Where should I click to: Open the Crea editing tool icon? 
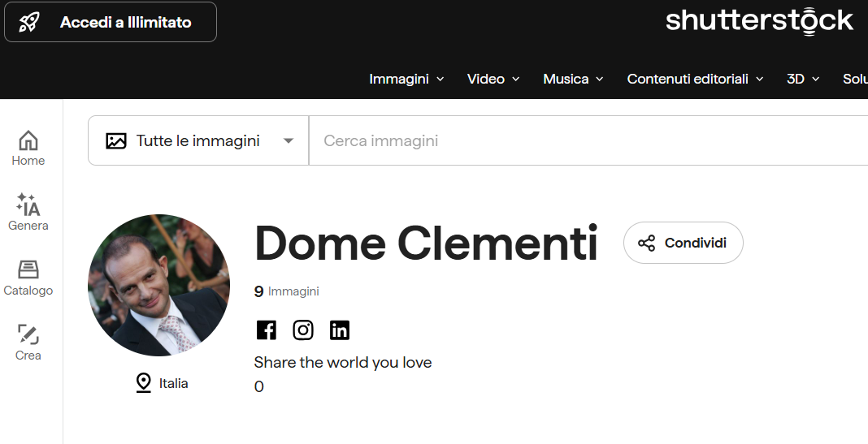[28, 343]
